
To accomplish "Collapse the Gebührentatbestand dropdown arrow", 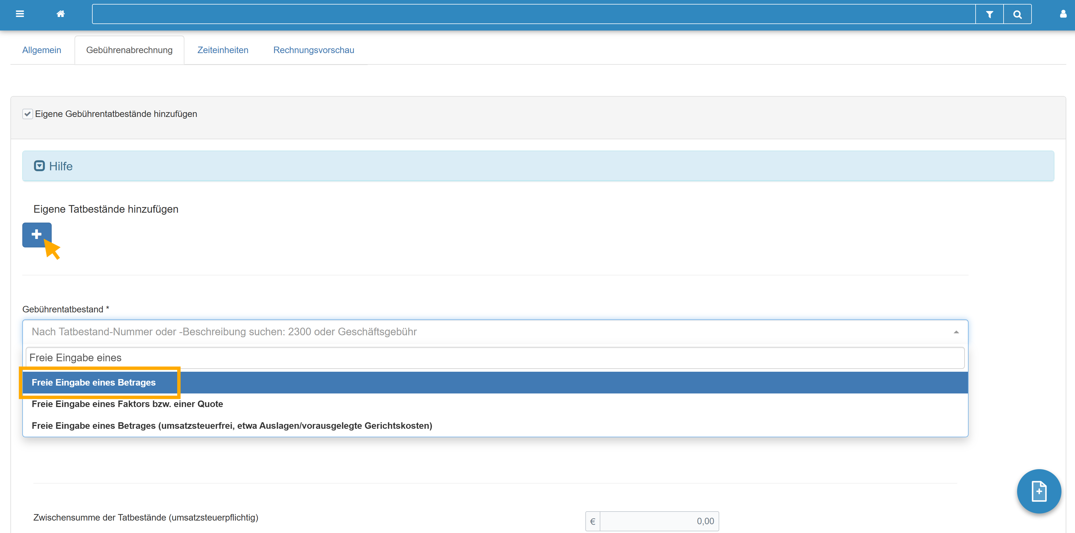I will (x=956, y=332).
